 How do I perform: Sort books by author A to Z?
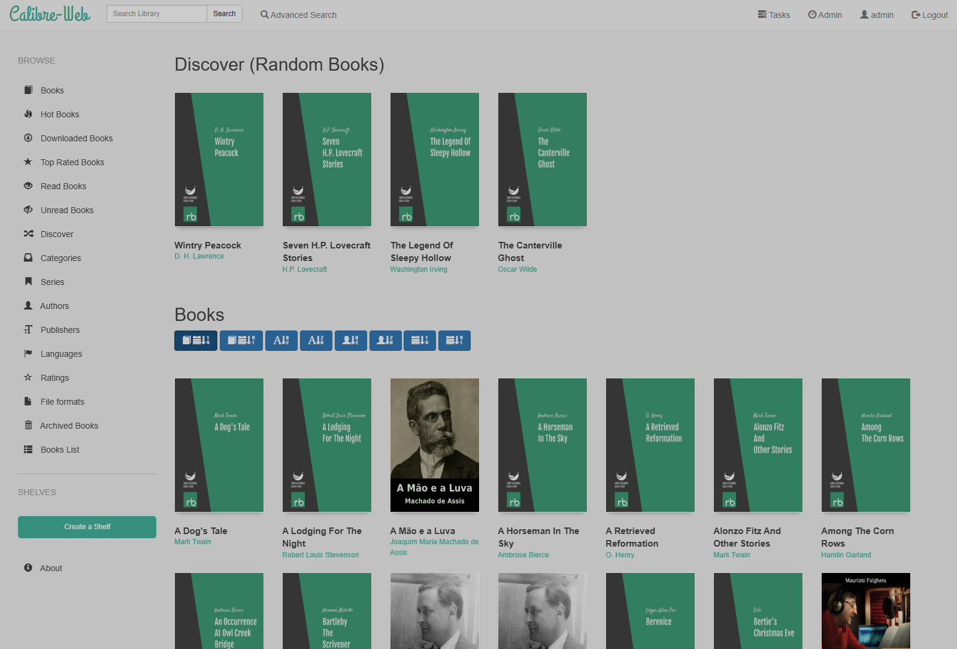point(351,341)
